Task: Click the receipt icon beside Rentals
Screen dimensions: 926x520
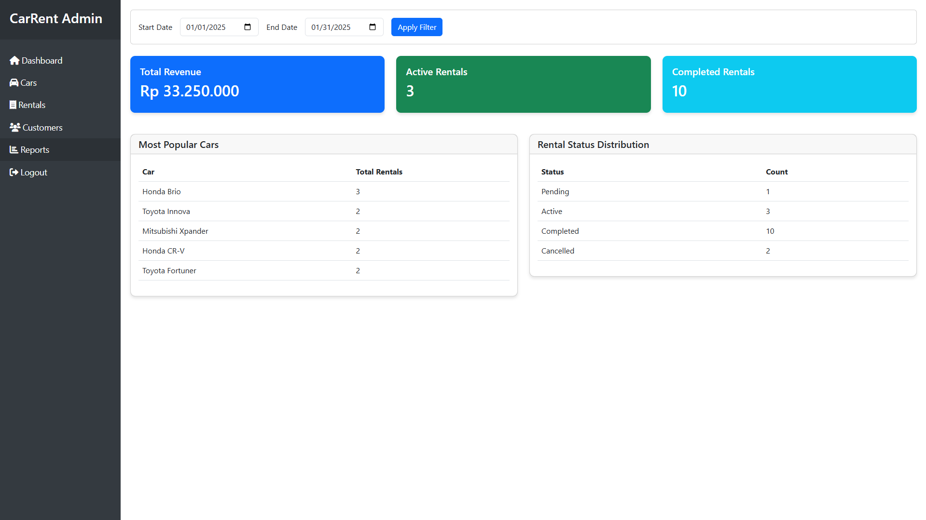Action: click(x=13, y=105)
